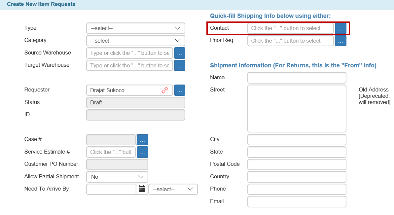Select the Email input field

pos(297,201)
